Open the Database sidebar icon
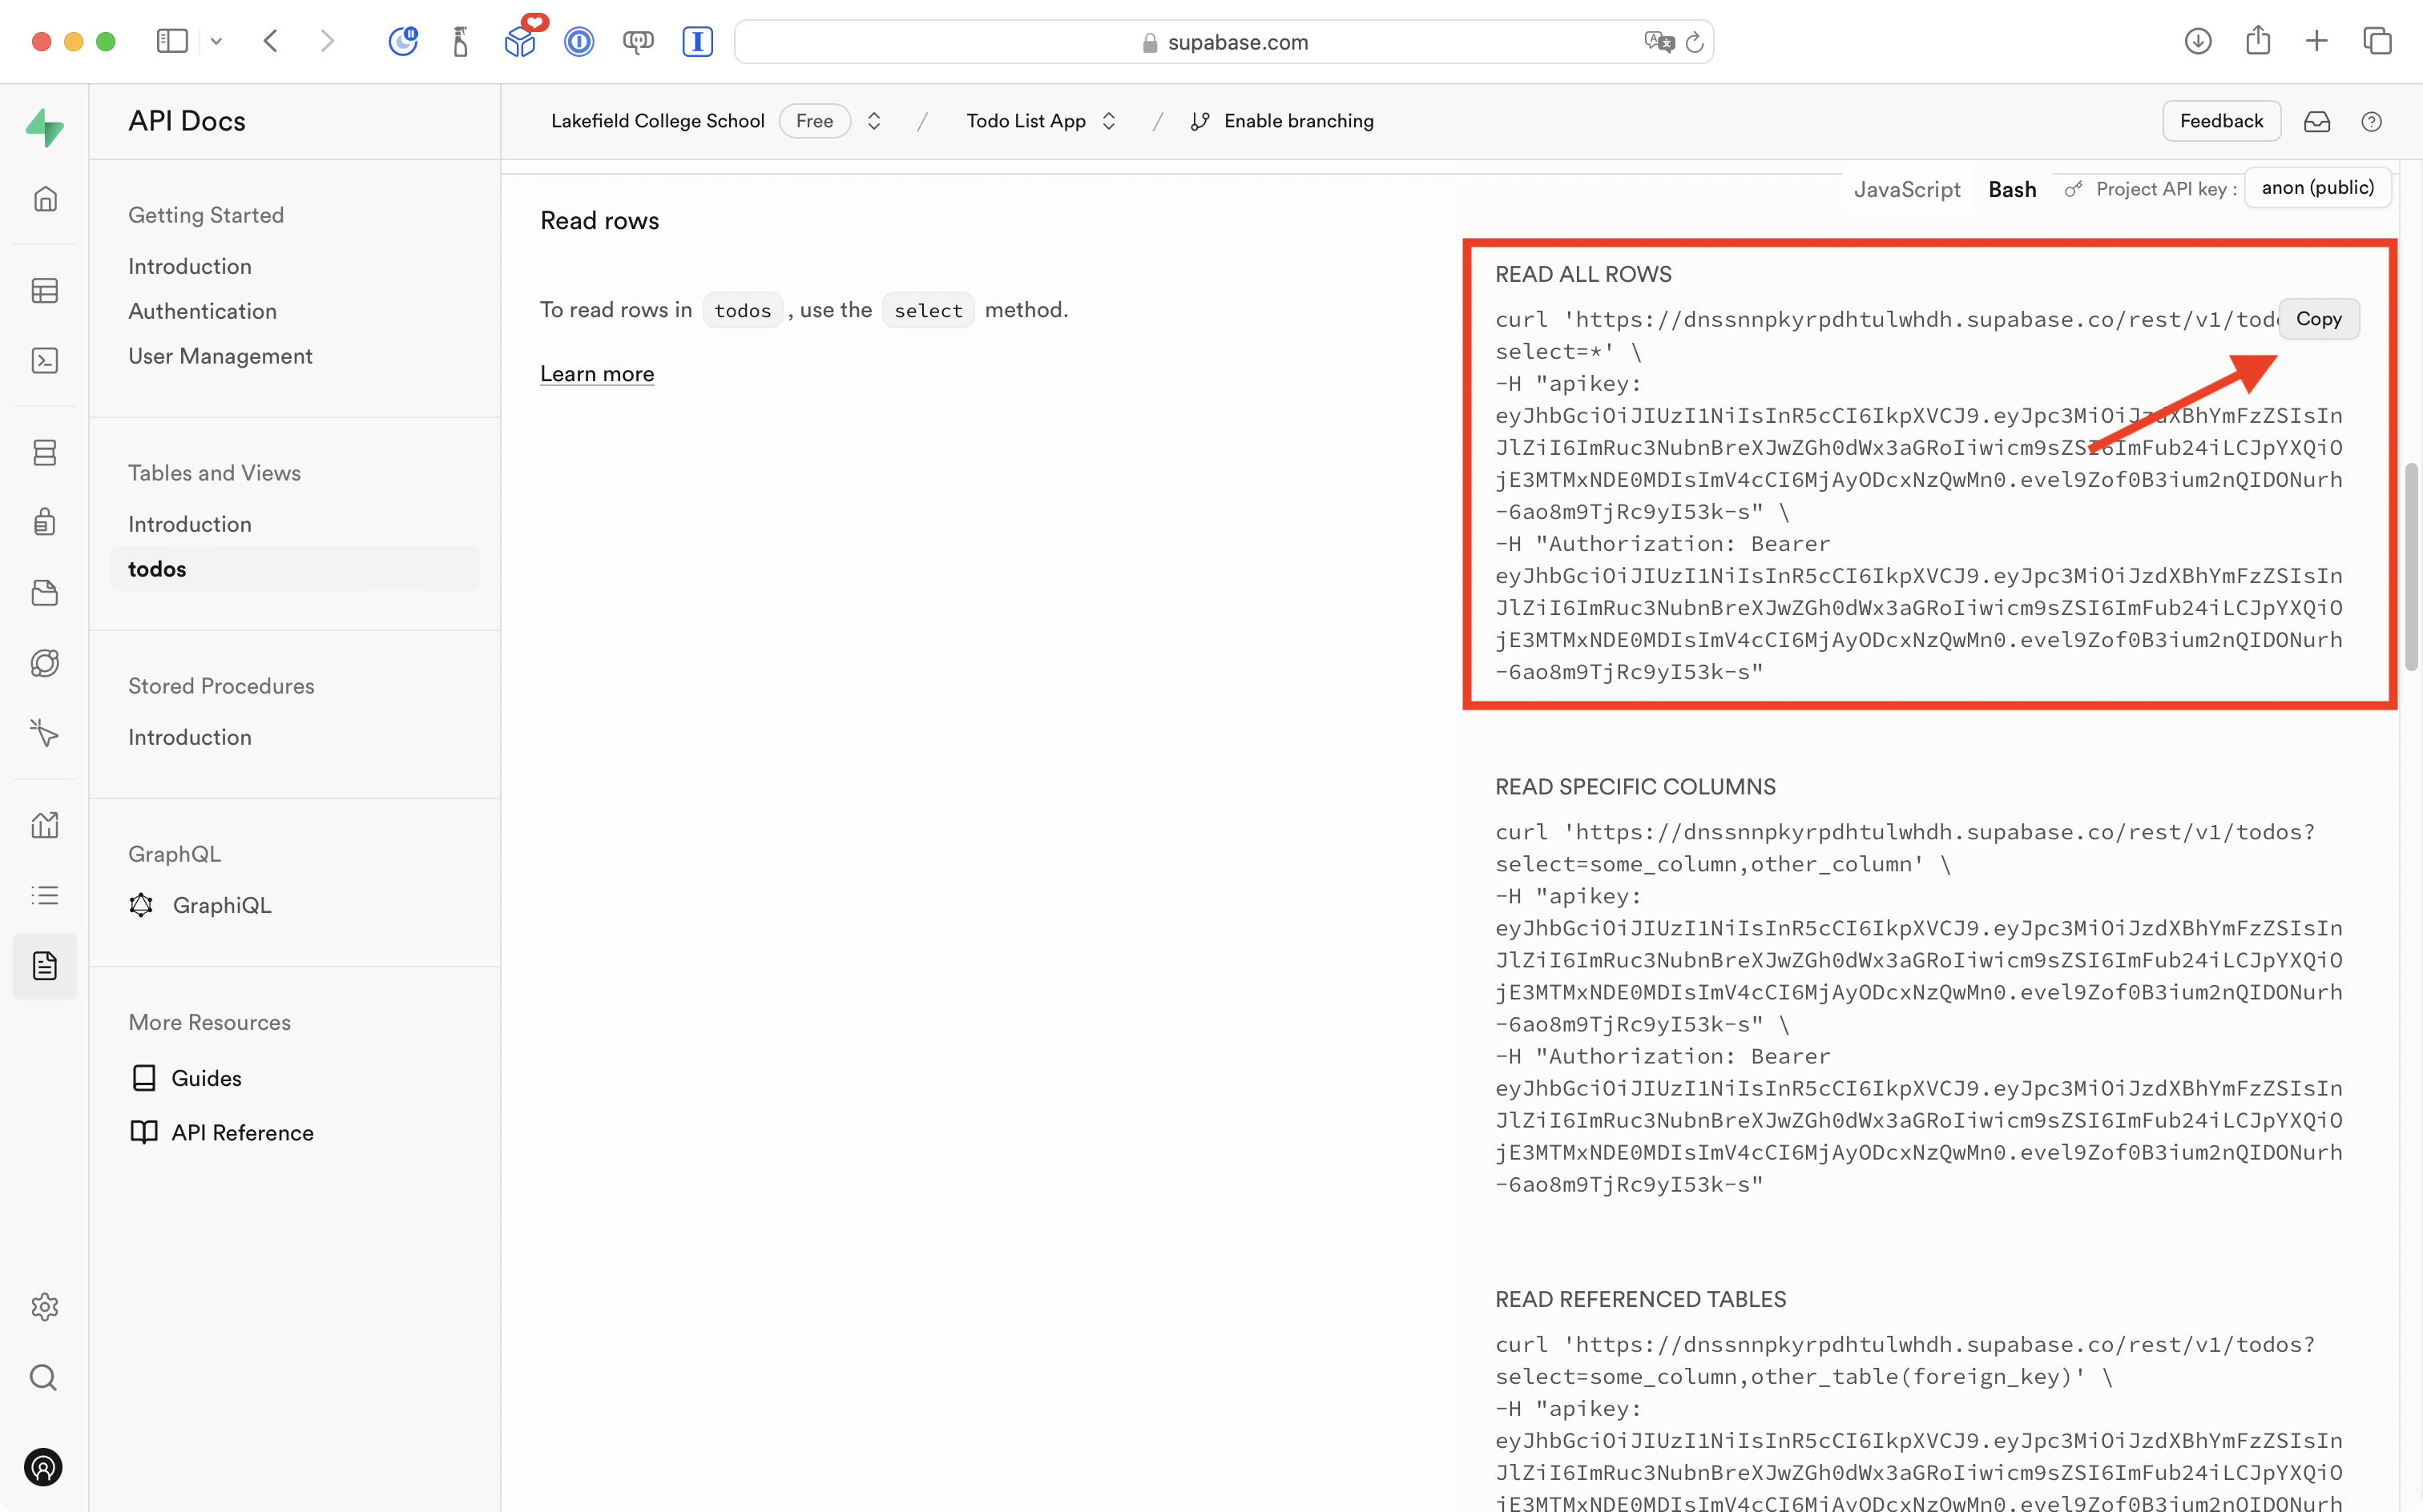Image resolution: width=2423 pixels, height=1512 pixels. [45, 452]
